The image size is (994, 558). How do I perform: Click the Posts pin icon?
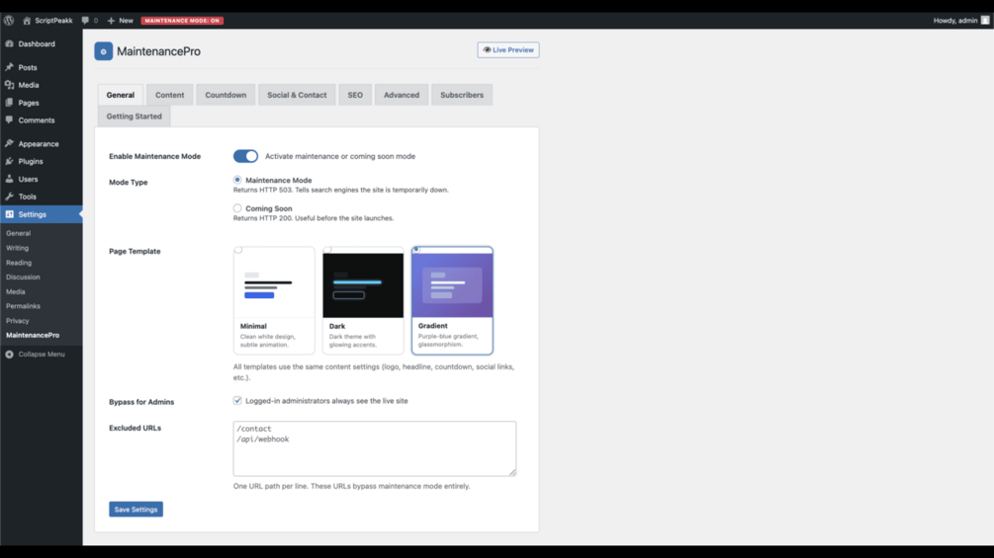tap(10, 67)
